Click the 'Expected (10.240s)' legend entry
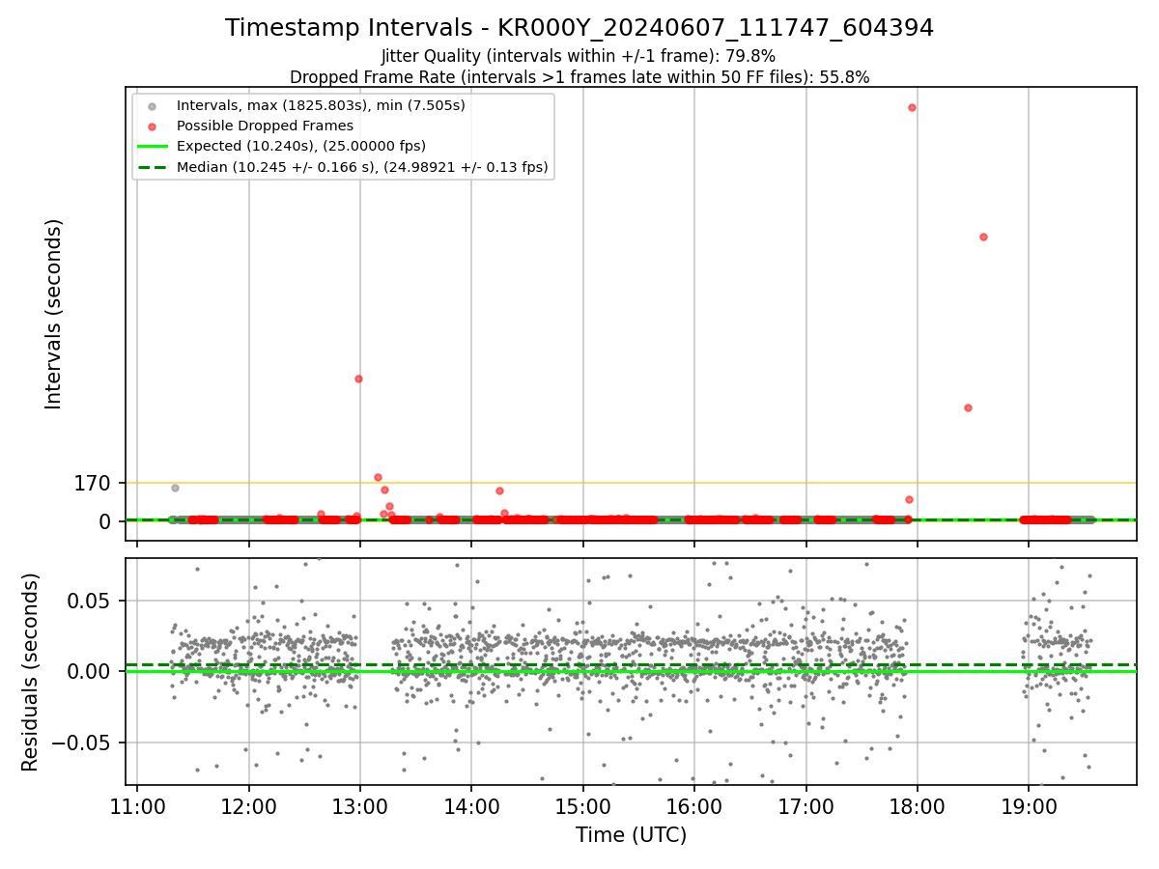Screen dimensions: 1159x869 (301, 146)
